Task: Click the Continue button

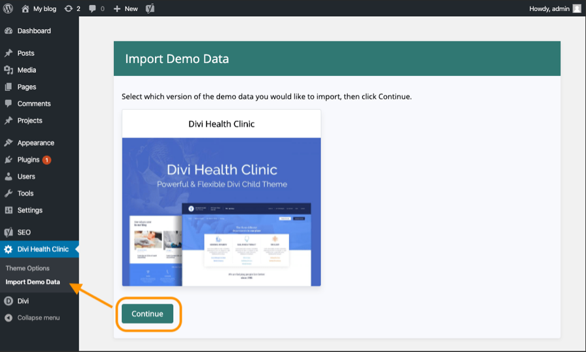Action: coord(147,314)
